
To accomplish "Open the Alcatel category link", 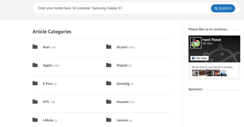I will click(x=122, y=47).
